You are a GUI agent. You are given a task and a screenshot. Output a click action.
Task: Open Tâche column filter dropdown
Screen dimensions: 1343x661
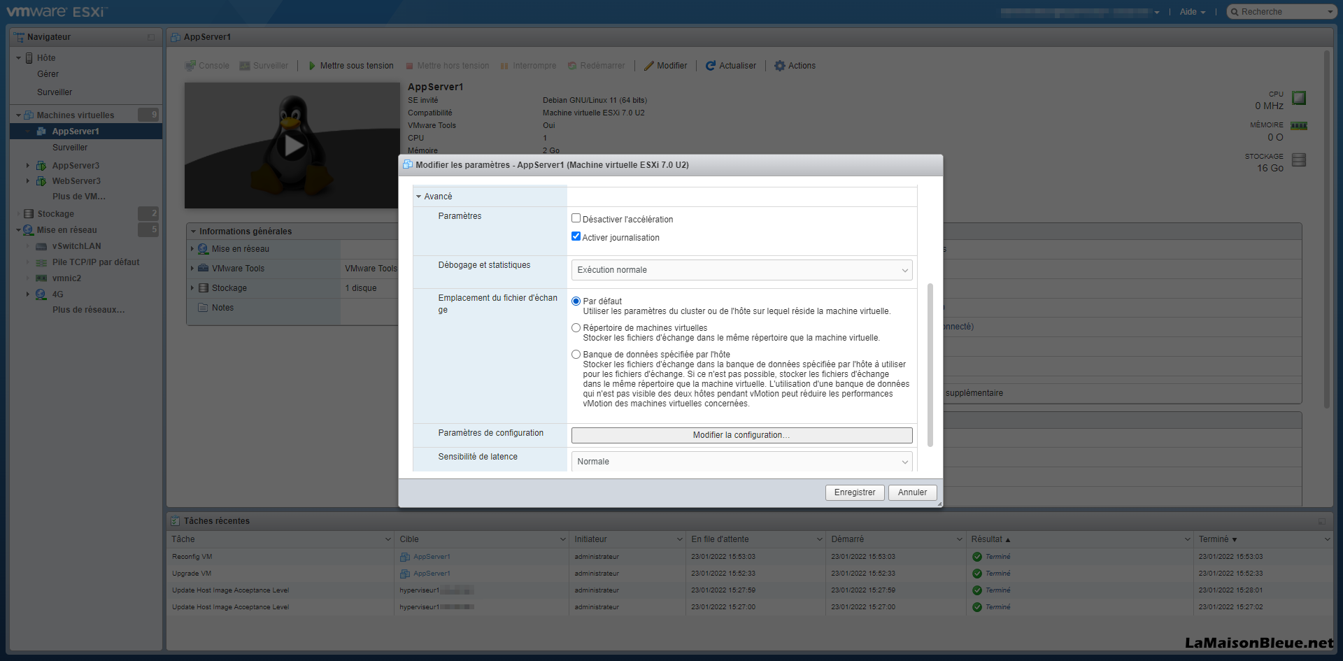(388, 539)
